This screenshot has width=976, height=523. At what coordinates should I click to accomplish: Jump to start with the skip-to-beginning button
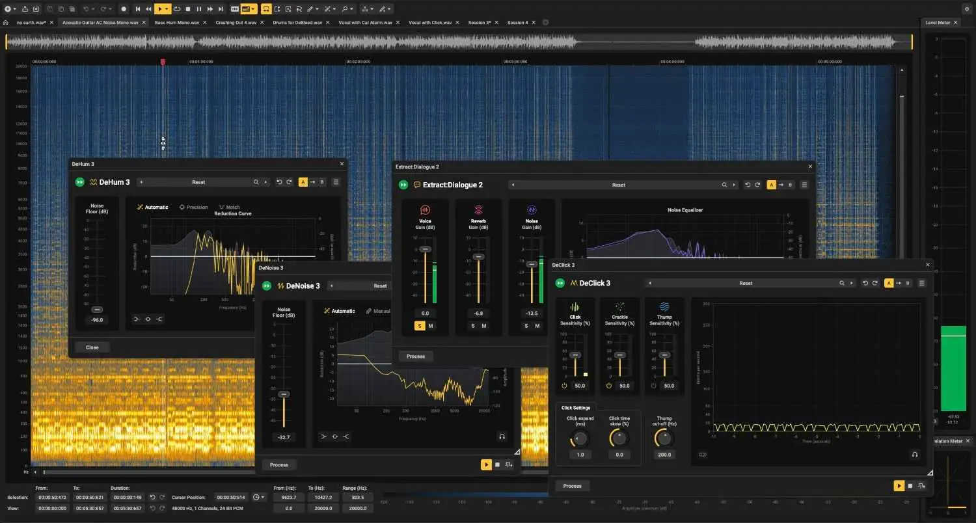tap(138, 9)
